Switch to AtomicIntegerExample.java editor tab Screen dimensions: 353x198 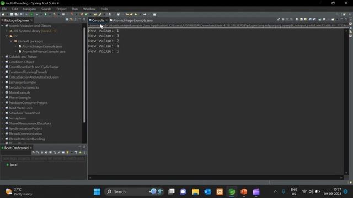tap(132, 20)
